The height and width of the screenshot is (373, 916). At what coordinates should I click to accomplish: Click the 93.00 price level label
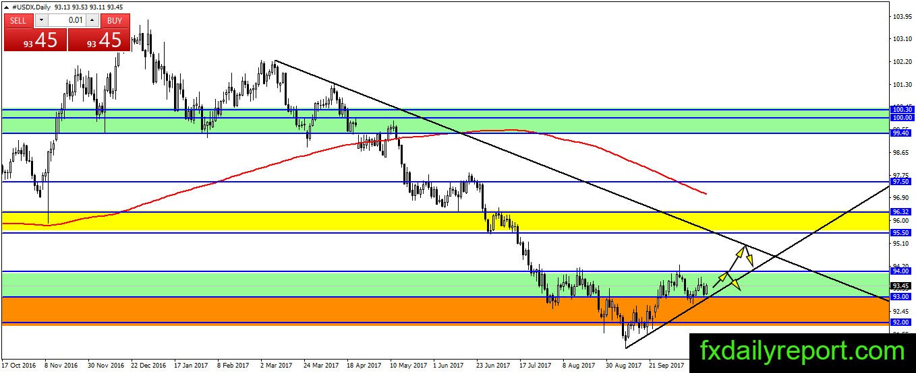[x=902, y=297]
